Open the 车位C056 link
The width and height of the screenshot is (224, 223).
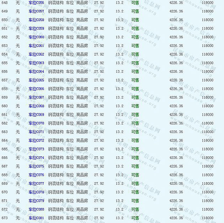coord(36,3)
